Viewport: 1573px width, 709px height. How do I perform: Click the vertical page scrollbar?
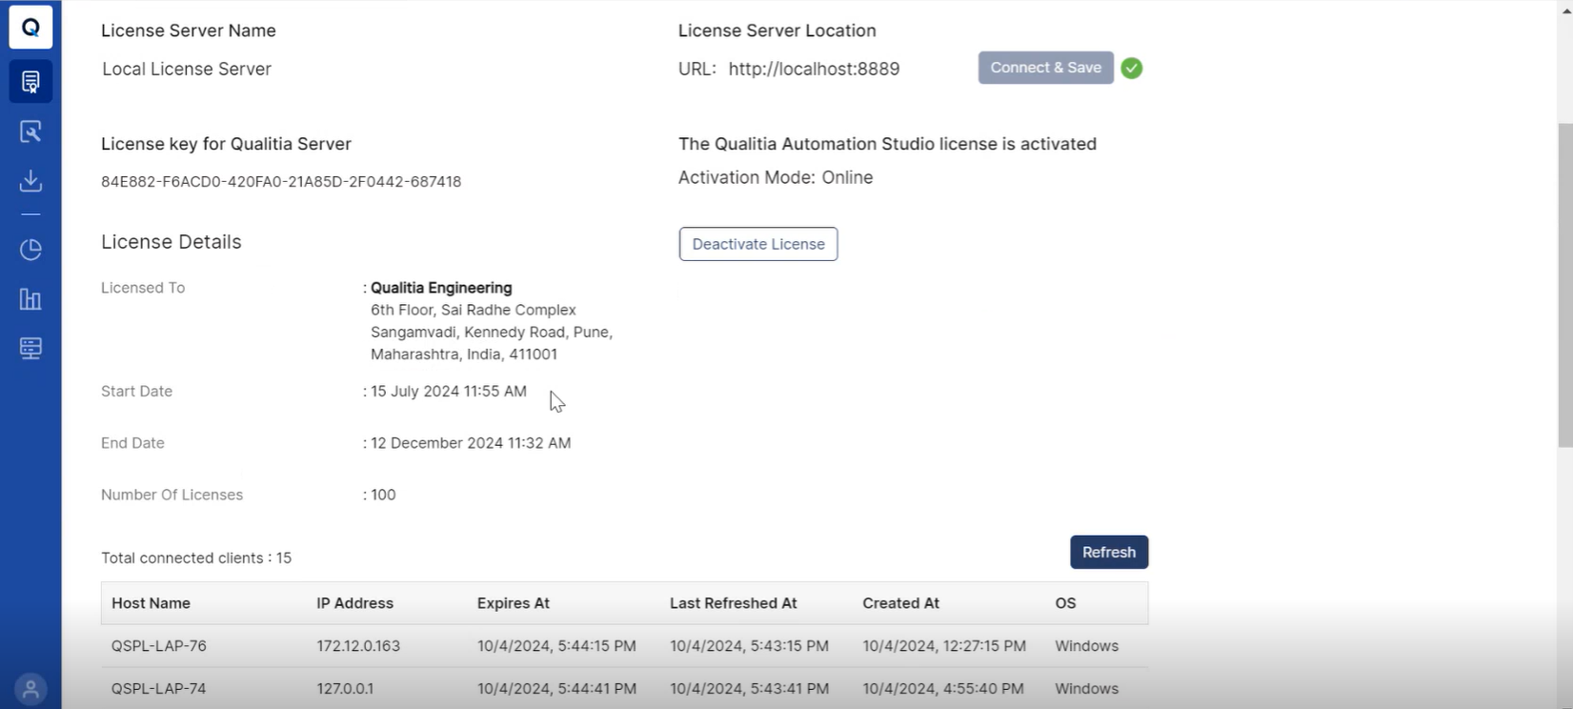click(x=1564, y=286)
